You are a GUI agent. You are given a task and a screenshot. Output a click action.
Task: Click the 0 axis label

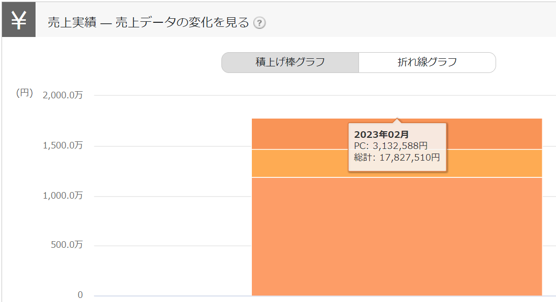pyautogui.click(x=80, y=295)
